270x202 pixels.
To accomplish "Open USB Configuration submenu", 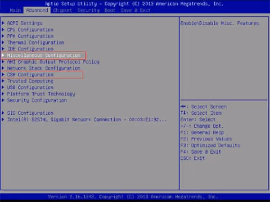I will click(x=30, y=88).
